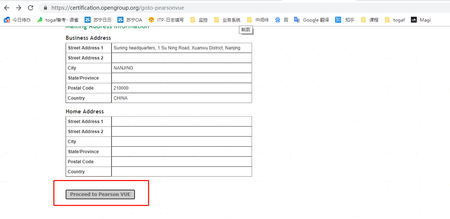Click the Home Country empty cell

[x=182, y=172]
